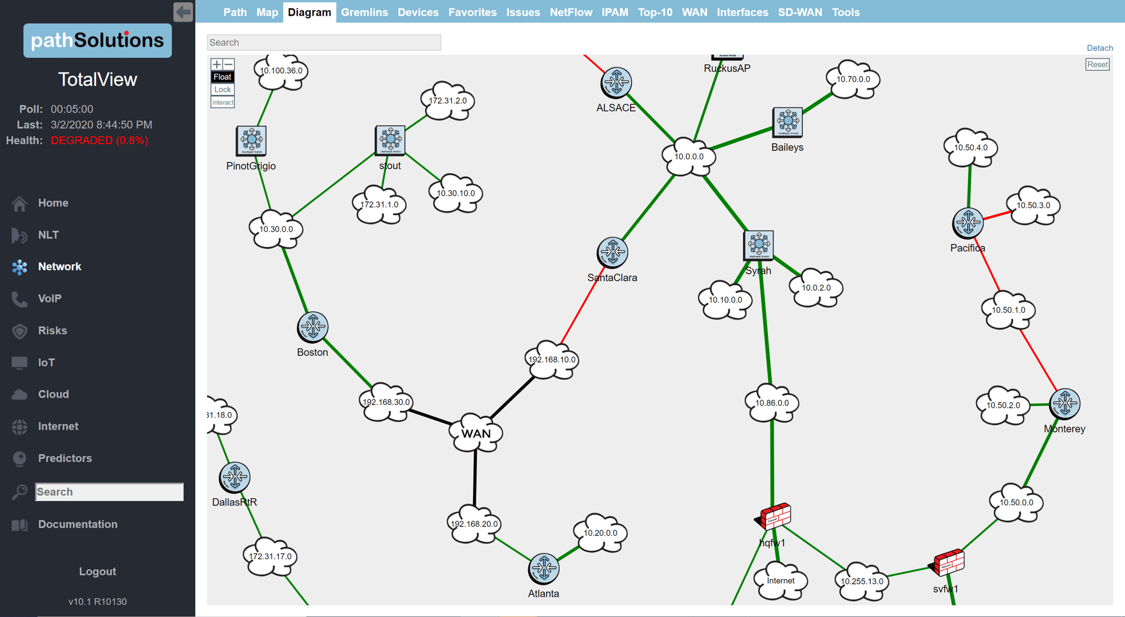The width and height of the screenshot is (1125, 617).
Task: Click the IoT monitor icon
Action: click(20, 363)
